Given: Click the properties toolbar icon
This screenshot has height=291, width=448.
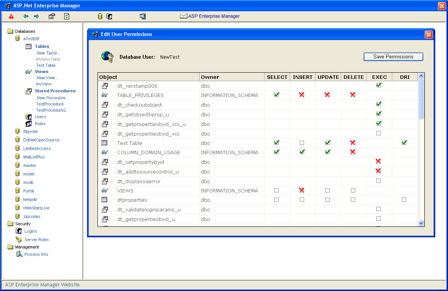Looking at the screenshot, I should point(51,16).
